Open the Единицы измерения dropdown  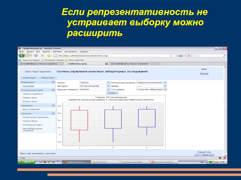click(x=108, y=89)
